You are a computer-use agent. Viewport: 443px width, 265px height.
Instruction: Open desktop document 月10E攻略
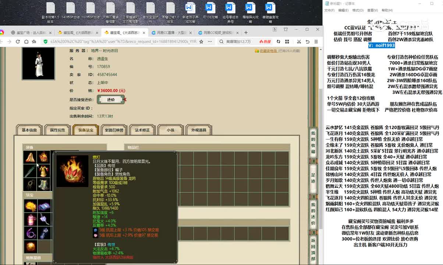[210, 11]
